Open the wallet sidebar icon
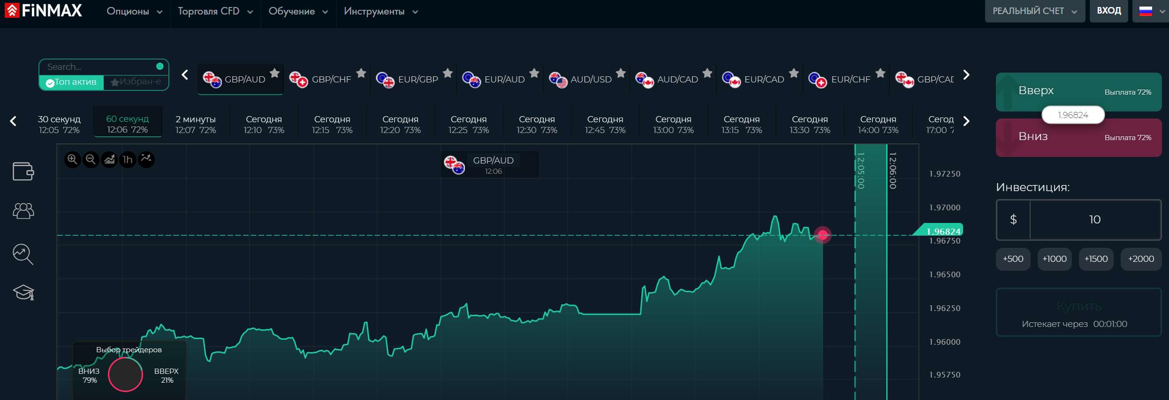1169x400 pixels. [x=23, y=171]
